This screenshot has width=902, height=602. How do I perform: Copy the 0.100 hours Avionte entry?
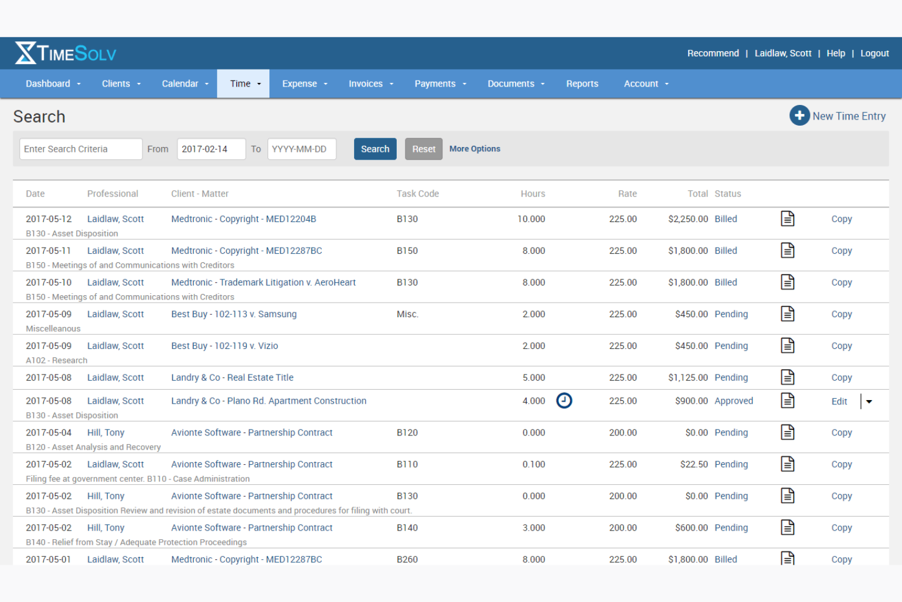point(842,464)
